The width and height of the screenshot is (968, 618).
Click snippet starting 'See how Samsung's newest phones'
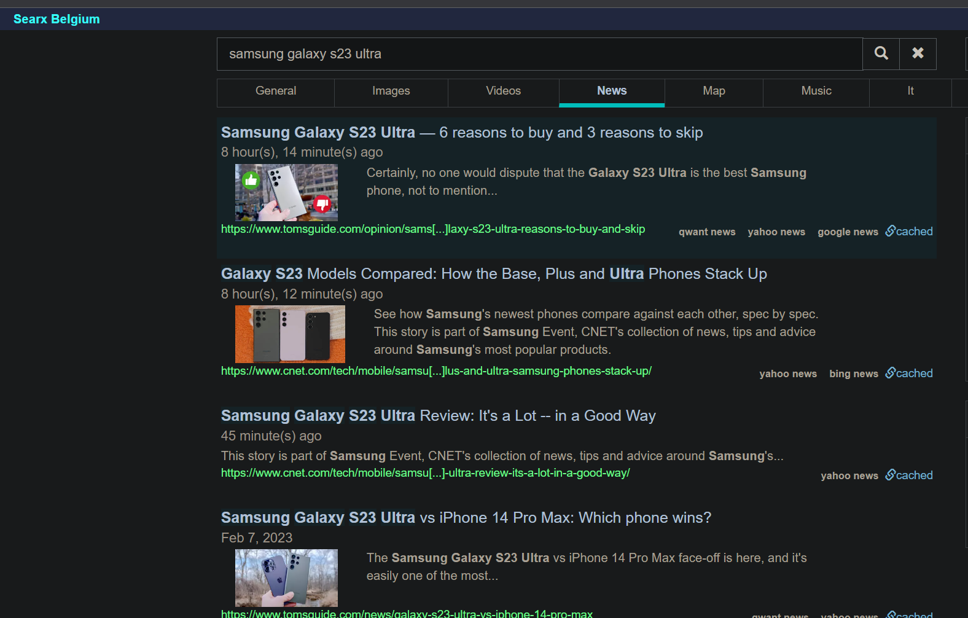click(x=596, y=332)
